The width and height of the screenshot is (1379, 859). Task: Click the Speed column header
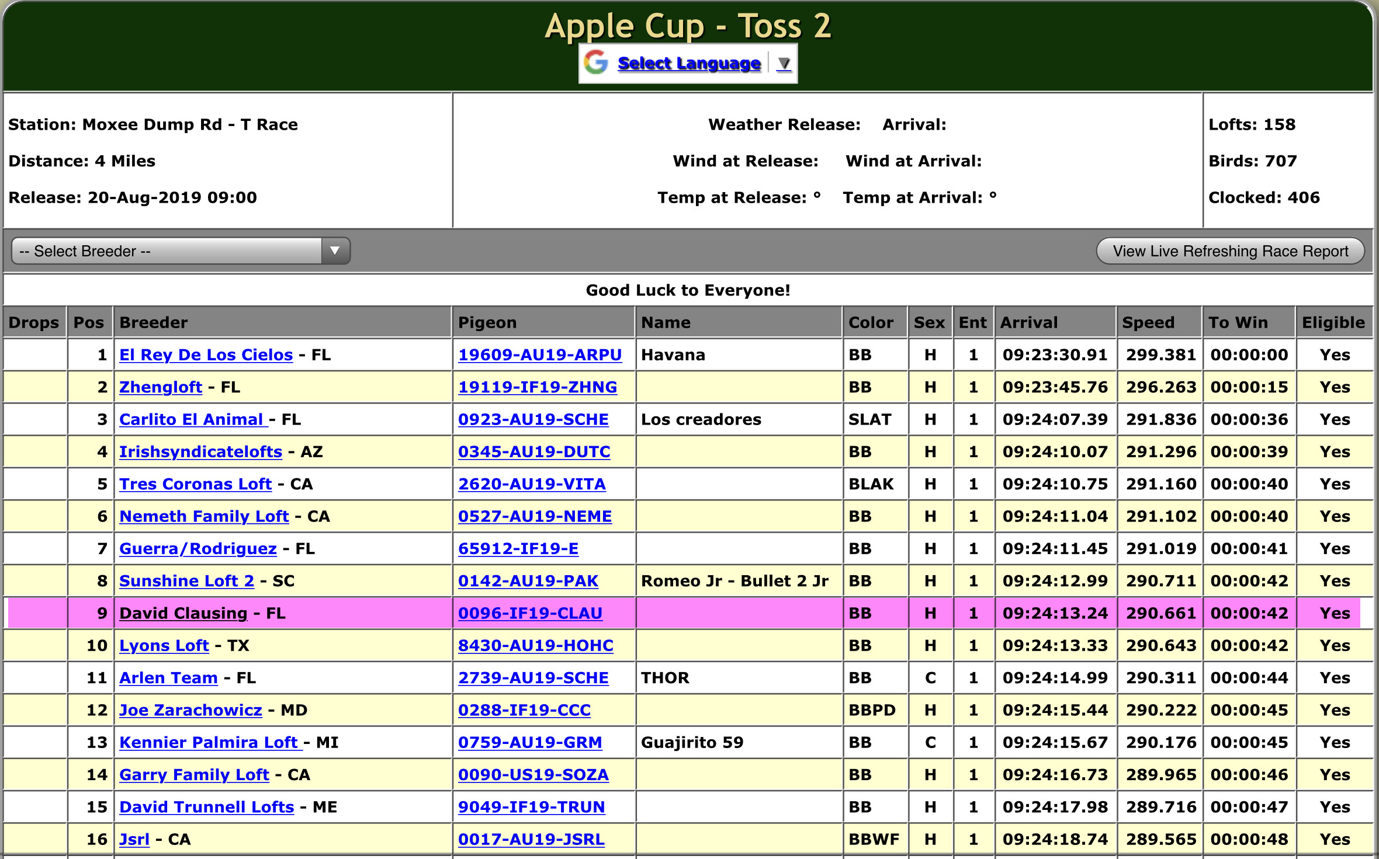[1148, 322]
